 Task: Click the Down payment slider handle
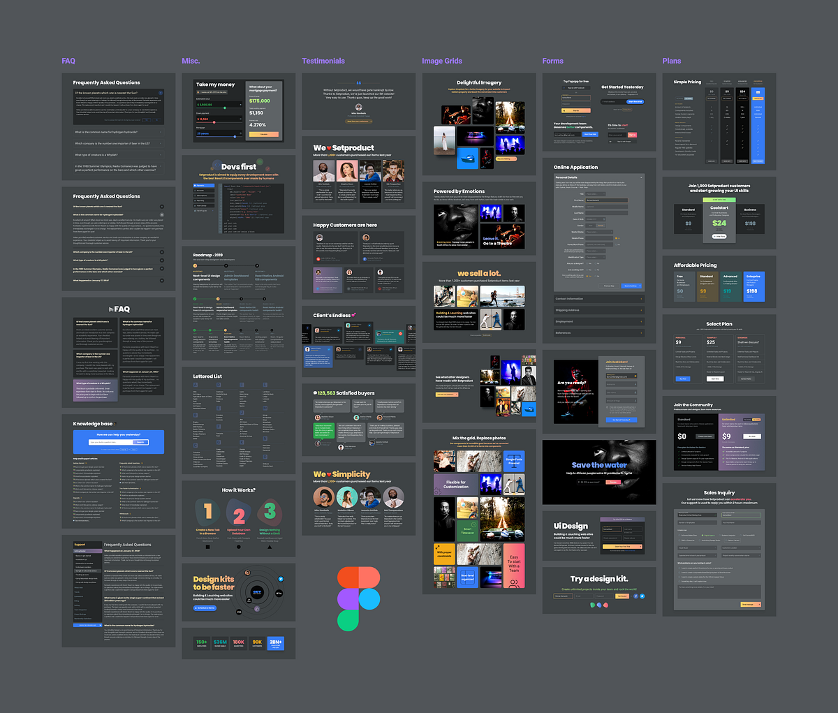(x=214, y=122)
